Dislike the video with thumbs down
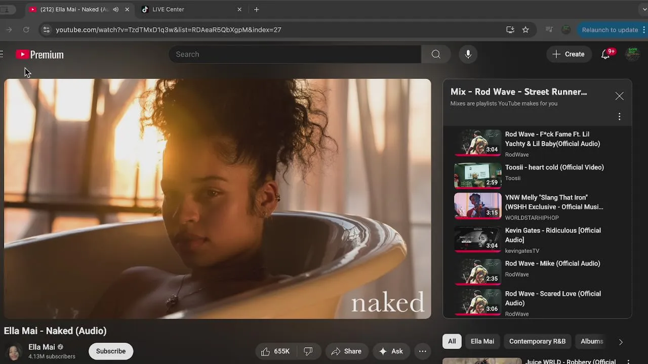648x364 pixels. coord(308,351)
